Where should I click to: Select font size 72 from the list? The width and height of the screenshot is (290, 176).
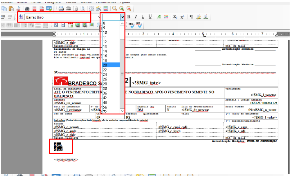point(111,112)
